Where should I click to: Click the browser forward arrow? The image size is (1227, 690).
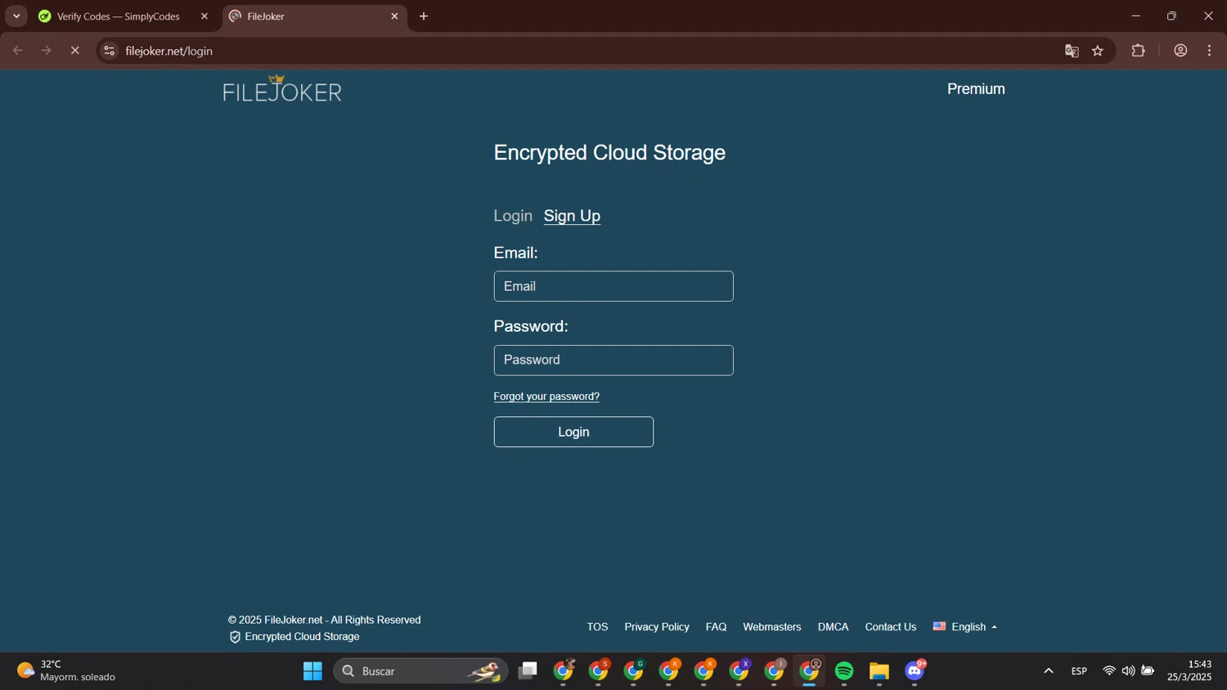(x=47, y=51)
